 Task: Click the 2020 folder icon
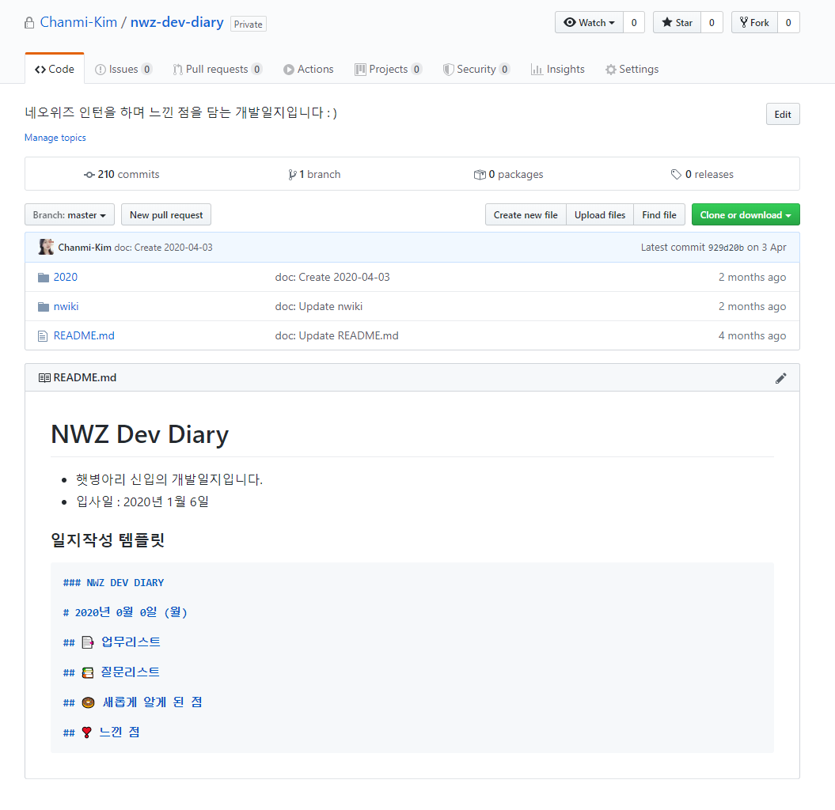coord(44,278)
